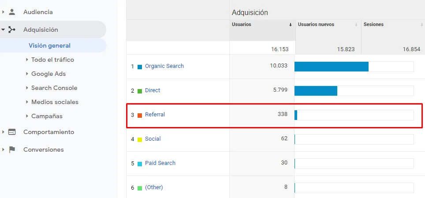Open the Organic Search channel link
The height and width of the screenshot is (198, 425).
coord(164,66)
